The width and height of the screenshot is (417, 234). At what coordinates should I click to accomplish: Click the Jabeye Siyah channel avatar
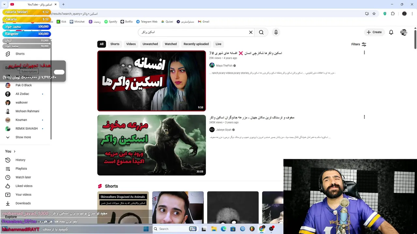[212, 130]
